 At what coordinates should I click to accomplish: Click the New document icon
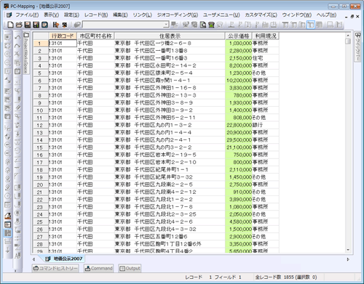coord(10,25)
